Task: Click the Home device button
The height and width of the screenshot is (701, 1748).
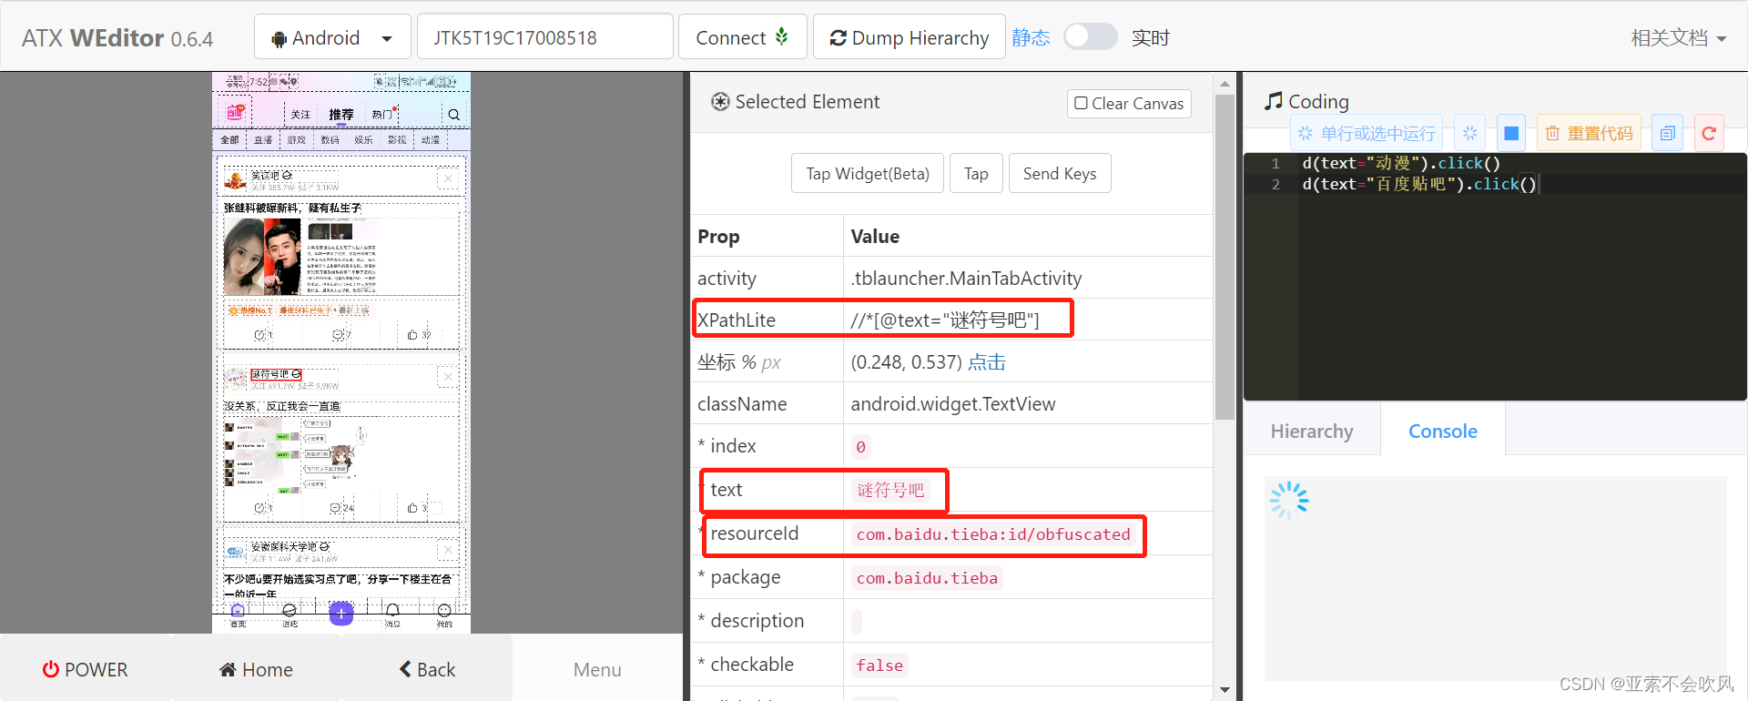Action: pos(256,670)
